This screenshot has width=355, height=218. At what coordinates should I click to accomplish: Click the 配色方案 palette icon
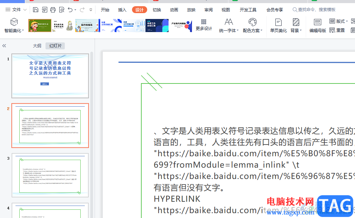point(252,22)
